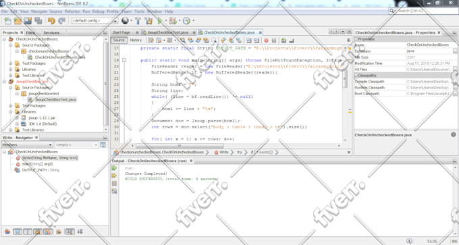Clean and Build with hammer-broom icon
The height and width of the screenshot is (245, 459).
pos(148,21)
